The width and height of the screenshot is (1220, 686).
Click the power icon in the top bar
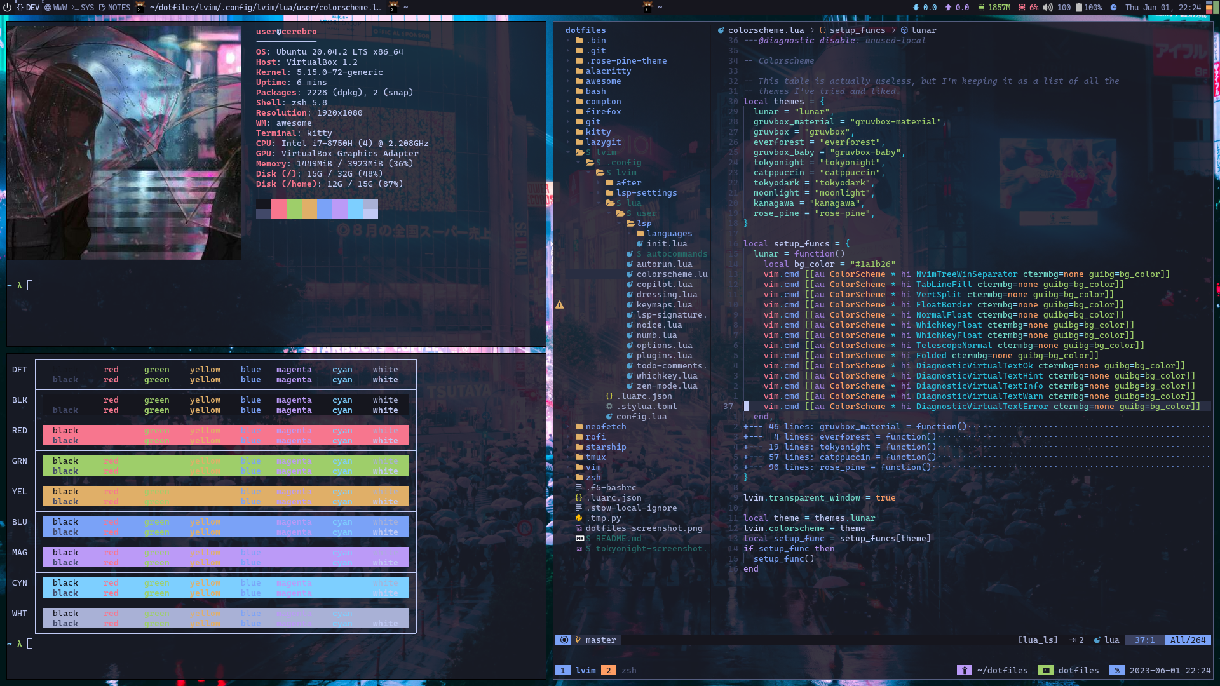point(7,8)
